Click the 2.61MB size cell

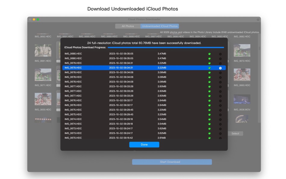click(162, 138)
